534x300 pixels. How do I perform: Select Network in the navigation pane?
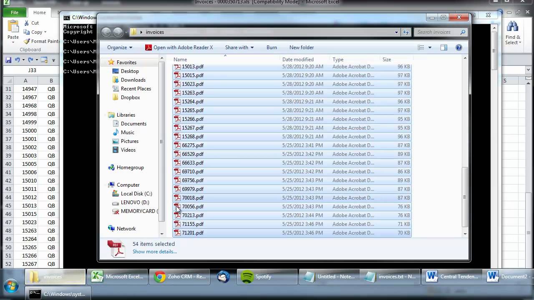pyautogui.click(x=126, y=229)
